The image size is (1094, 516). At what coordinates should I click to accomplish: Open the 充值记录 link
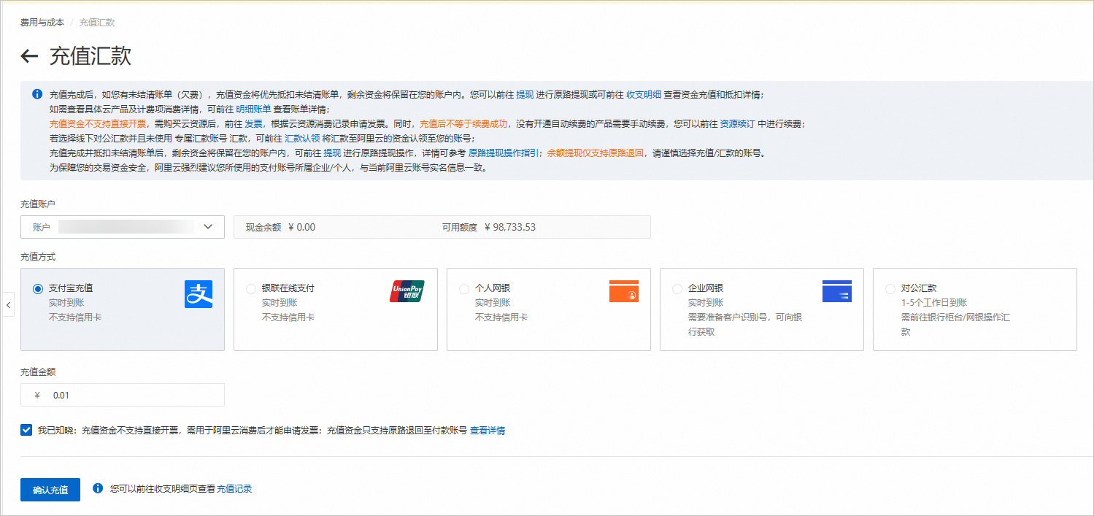coord(234,489)
